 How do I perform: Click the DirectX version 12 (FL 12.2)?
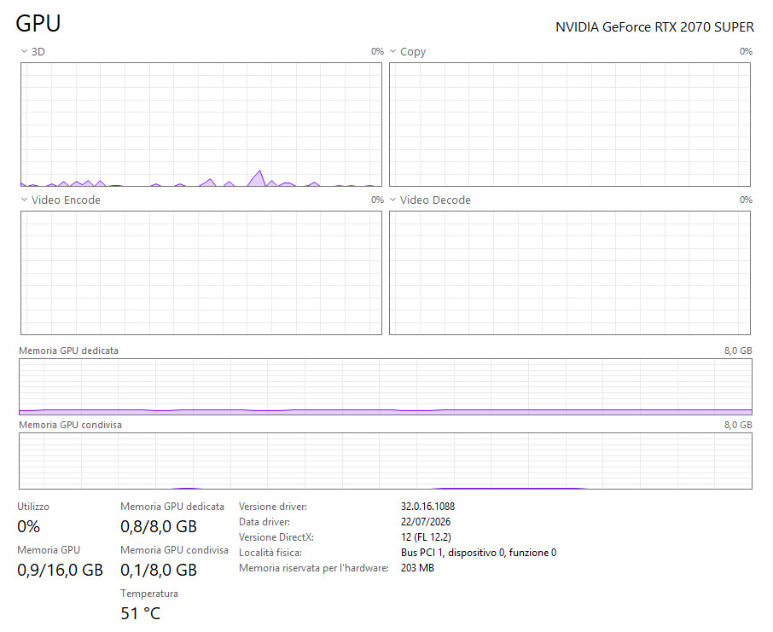coord(426,536)
